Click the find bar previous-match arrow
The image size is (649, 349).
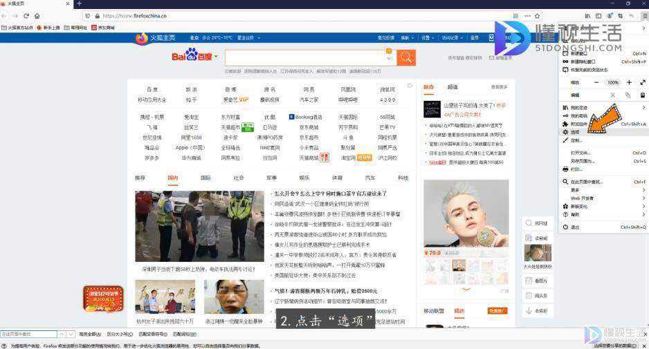pos(62,334)
